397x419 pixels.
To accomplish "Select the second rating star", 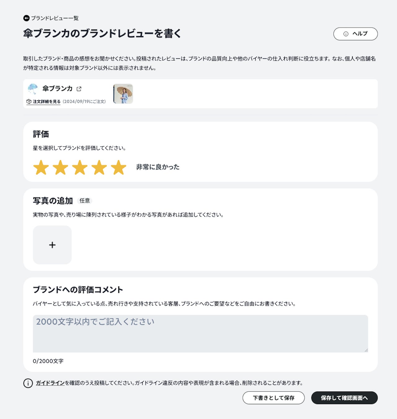I will (x=60, y=168).
